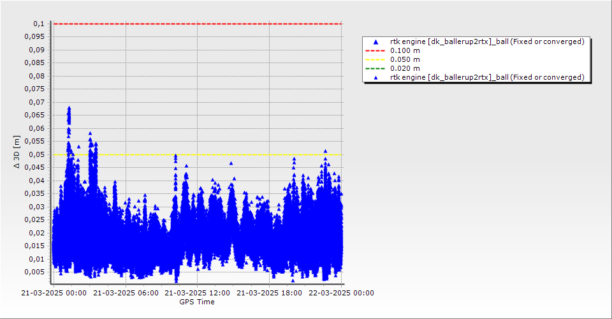Click the '0,085' y-axis tick label

[34, 63]
